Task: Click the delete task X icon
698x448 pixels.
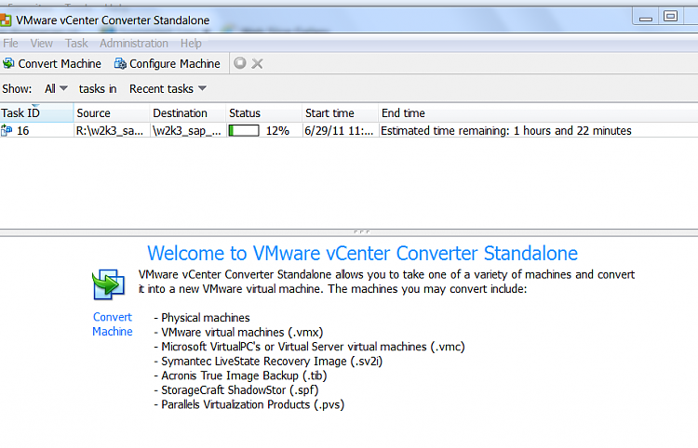Action: (x=257, y=63)
